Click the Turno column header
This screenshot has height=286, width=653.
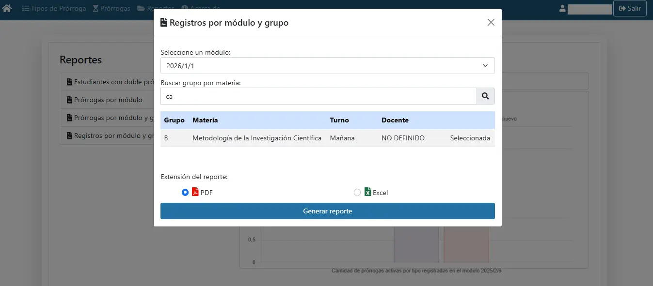click(x=339, y=120)
